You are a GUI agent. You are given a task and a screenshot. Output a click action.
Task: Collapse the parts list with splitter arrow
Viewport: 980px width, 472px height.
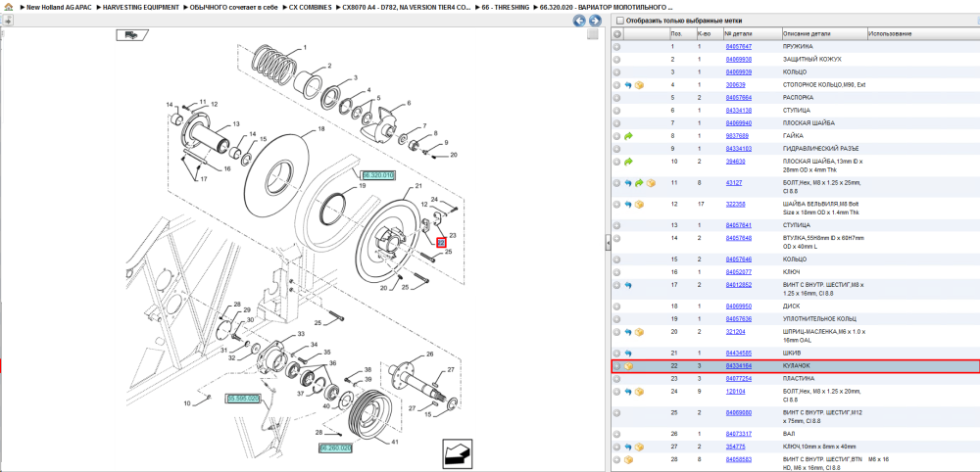click(x=608, y=244)
